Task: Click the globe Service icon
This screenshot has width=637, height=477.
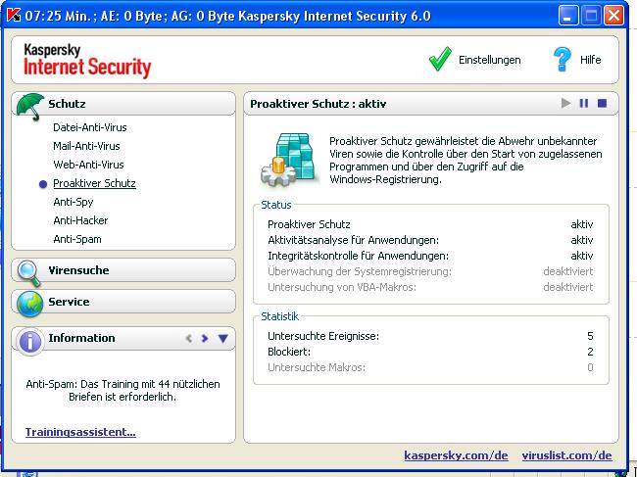Action: pos(30,303)
